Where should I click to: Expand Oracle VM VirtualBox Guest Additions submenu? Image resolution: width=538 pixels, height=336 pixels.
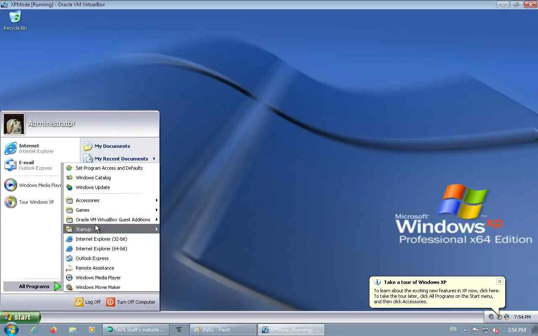pos(111,220)
